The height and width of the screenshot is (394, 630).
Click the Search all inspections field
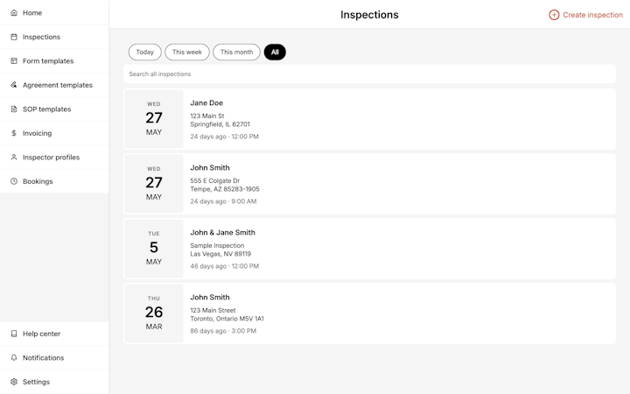(369, 74)
